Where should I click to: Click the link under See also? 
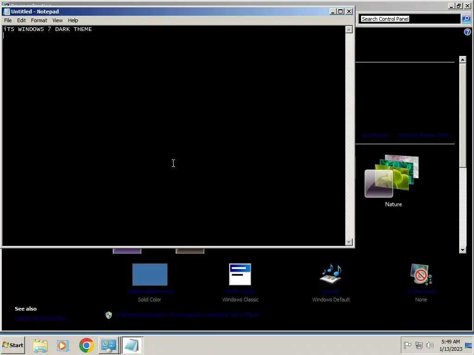point(41,318)
